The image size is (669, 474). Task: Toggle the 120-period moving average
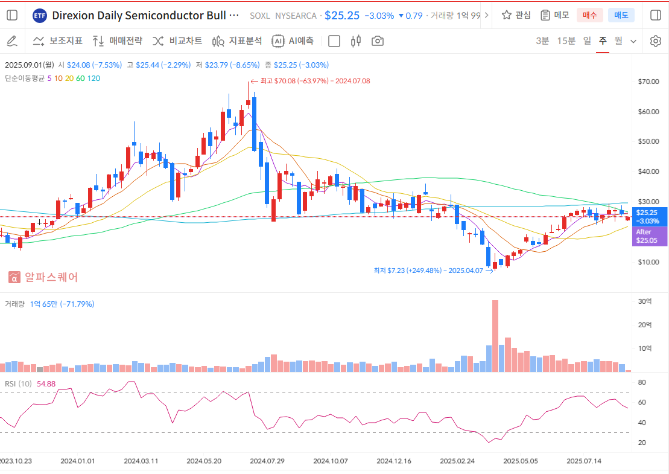pyautogui.click(x=94, y=78)
